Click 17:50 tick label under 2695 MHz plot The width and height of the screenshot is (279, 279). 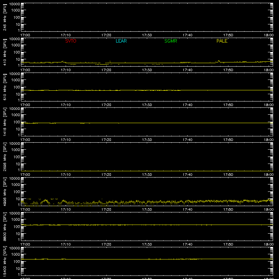pos(228,175)
